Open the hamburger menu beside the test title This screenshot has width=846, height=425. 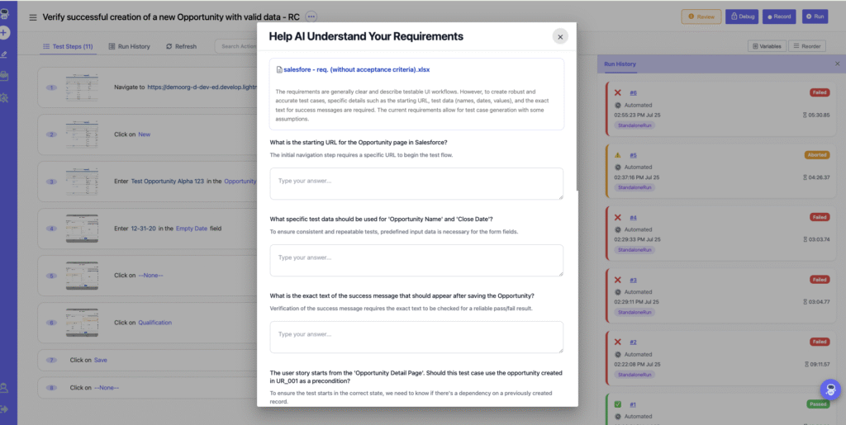(33, 17)
